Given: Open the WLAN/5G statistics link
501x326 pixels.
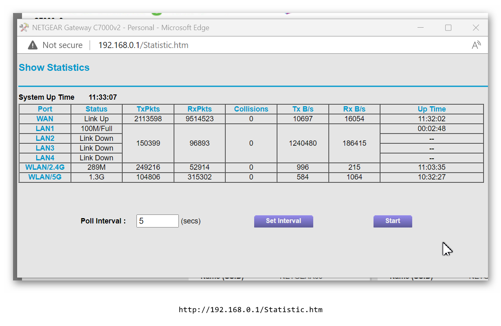Looking at the screenshot, I should 45,177.
